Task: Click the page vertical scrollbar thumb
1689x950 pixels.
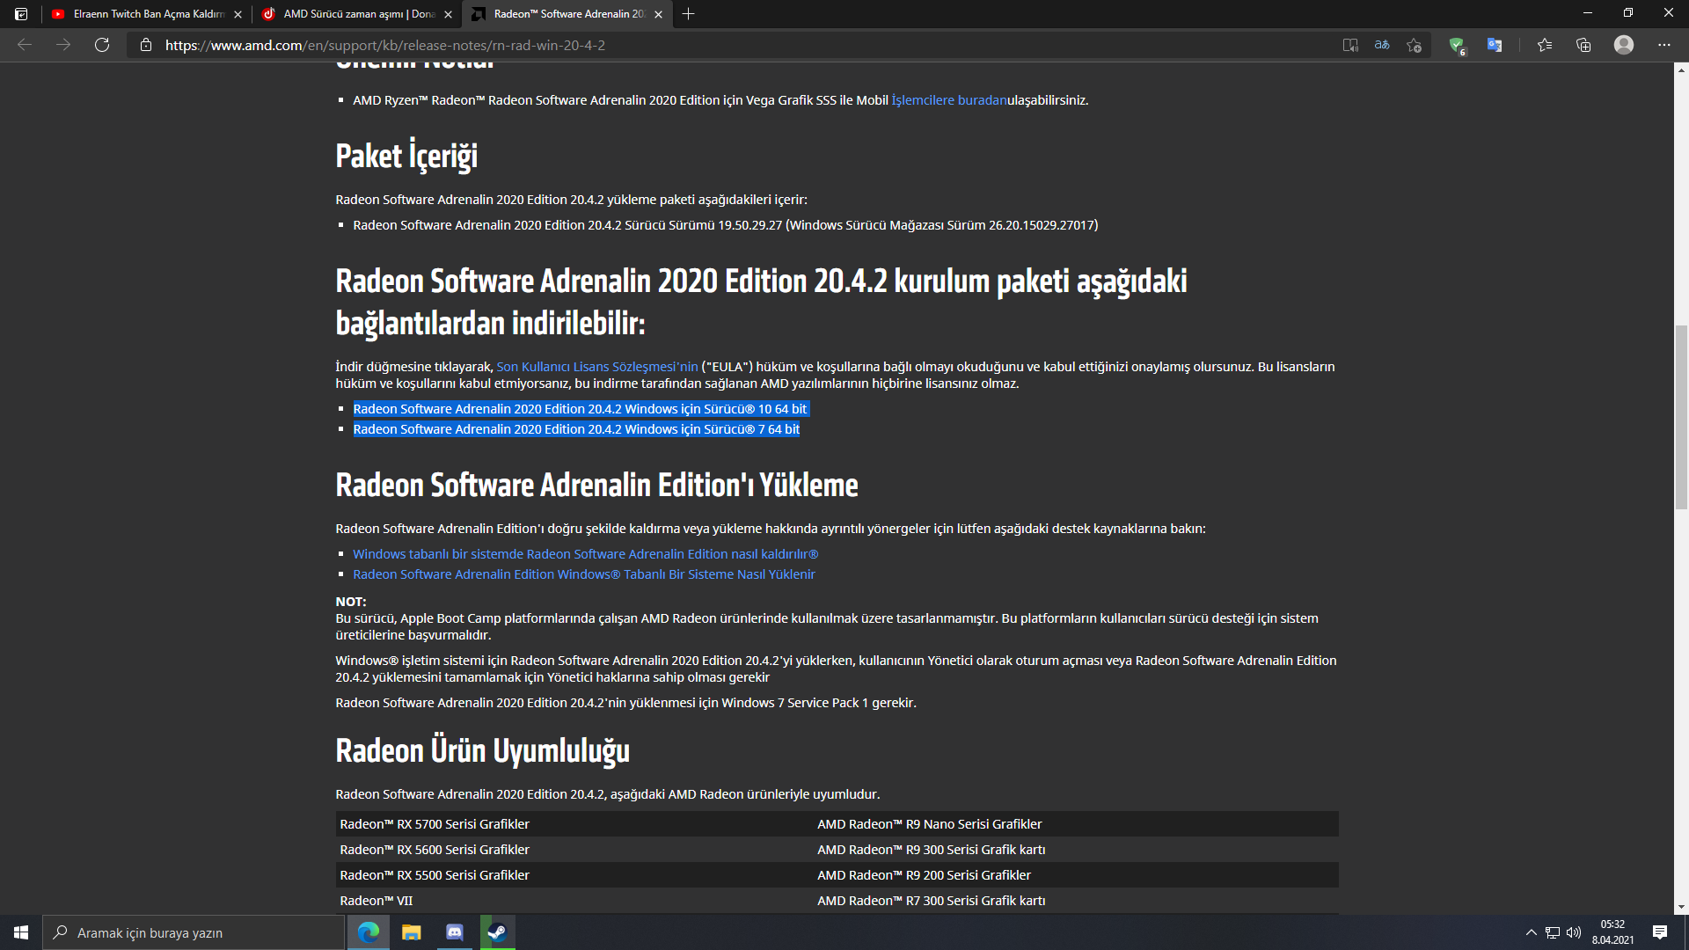Action: point(1681,417)
